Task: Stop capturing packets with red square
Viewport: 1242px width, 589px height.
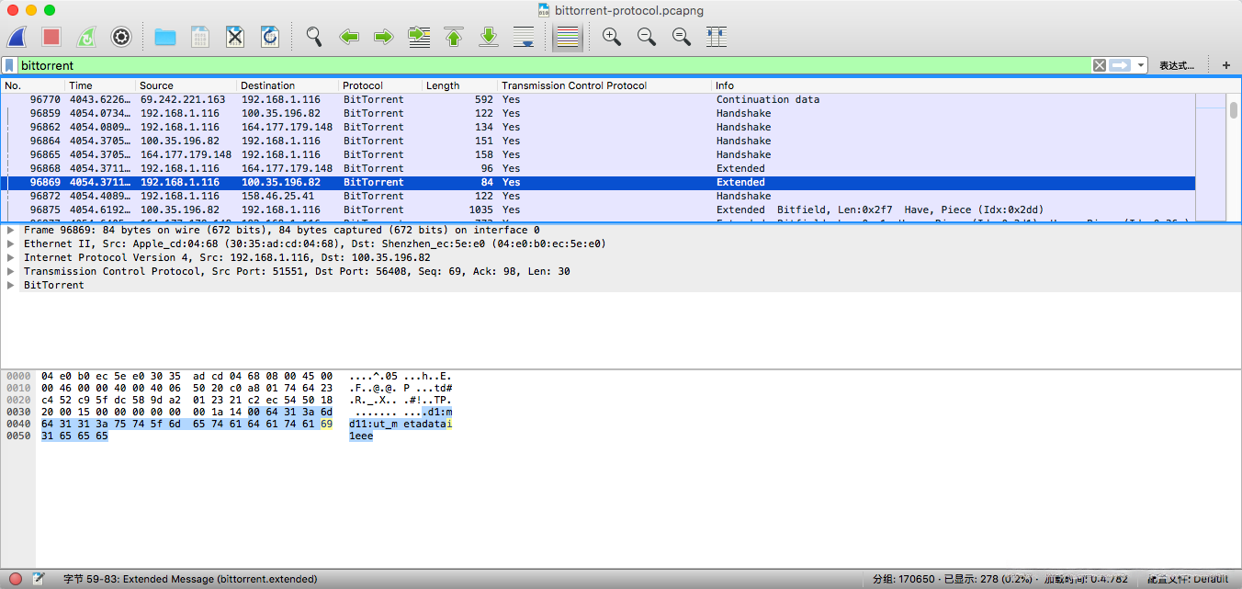Action: pos(51,37)
